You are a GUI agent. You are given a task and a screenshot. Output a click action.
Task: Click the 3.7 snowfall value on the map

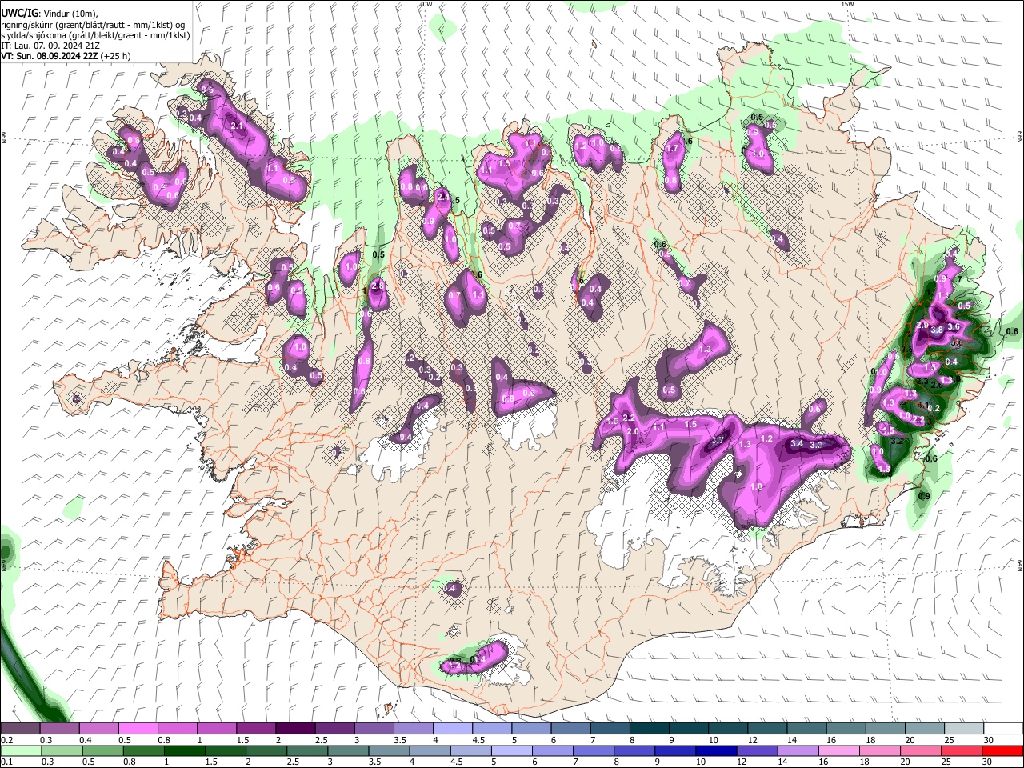pyautogui.click(x=718, y=440)
